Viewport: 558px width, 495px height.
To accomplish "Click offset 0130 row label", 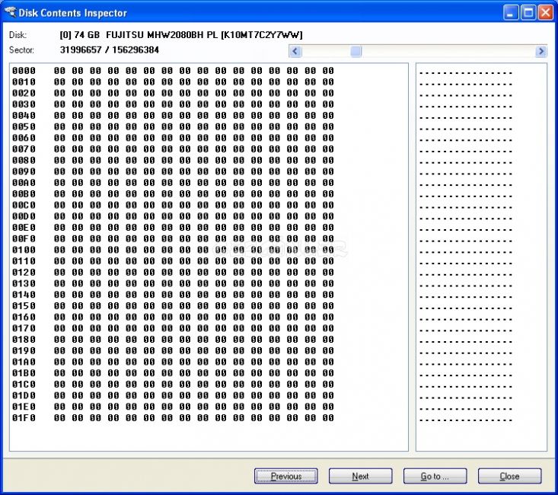I will coord(24,283).
